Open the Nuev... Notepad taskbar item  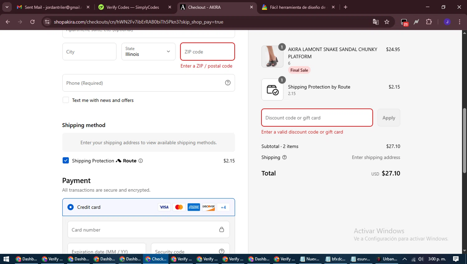tap(310, 259)
